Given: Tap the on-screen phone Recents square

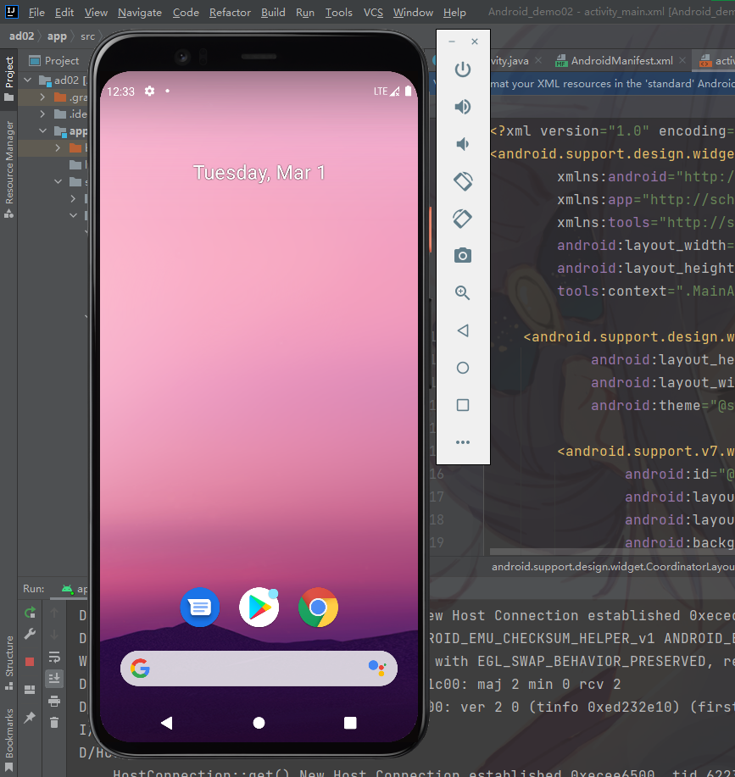Looking at the screenshot, I should click(x=350, y=723).
